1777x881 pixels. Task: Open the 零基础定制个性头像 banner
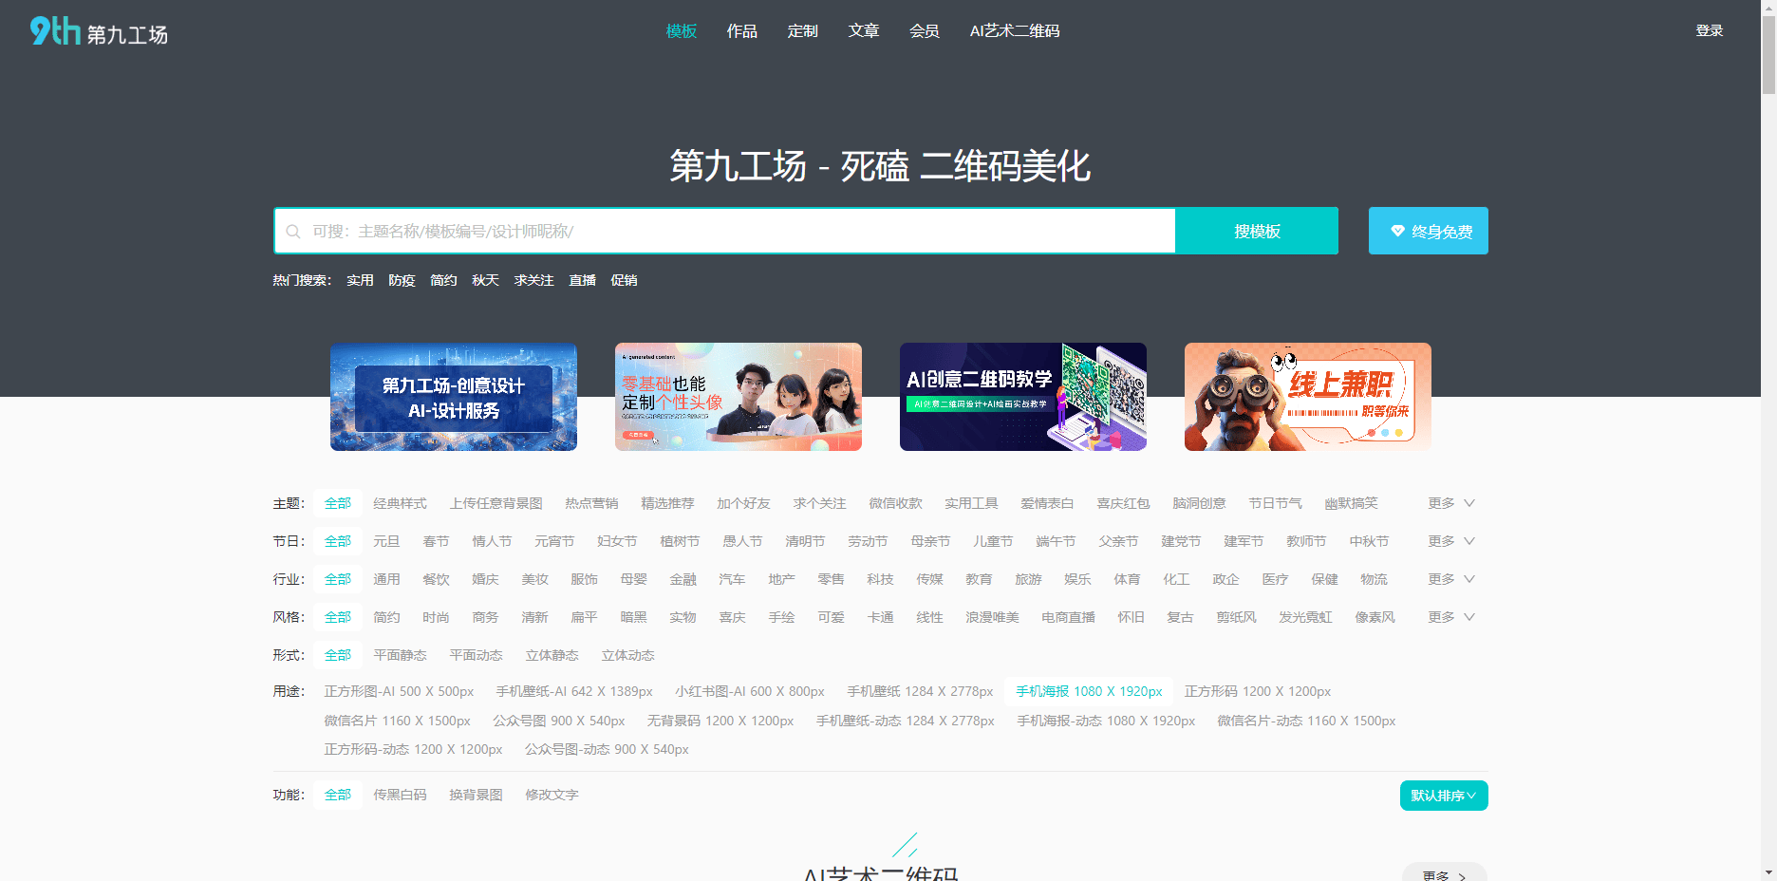738,397
